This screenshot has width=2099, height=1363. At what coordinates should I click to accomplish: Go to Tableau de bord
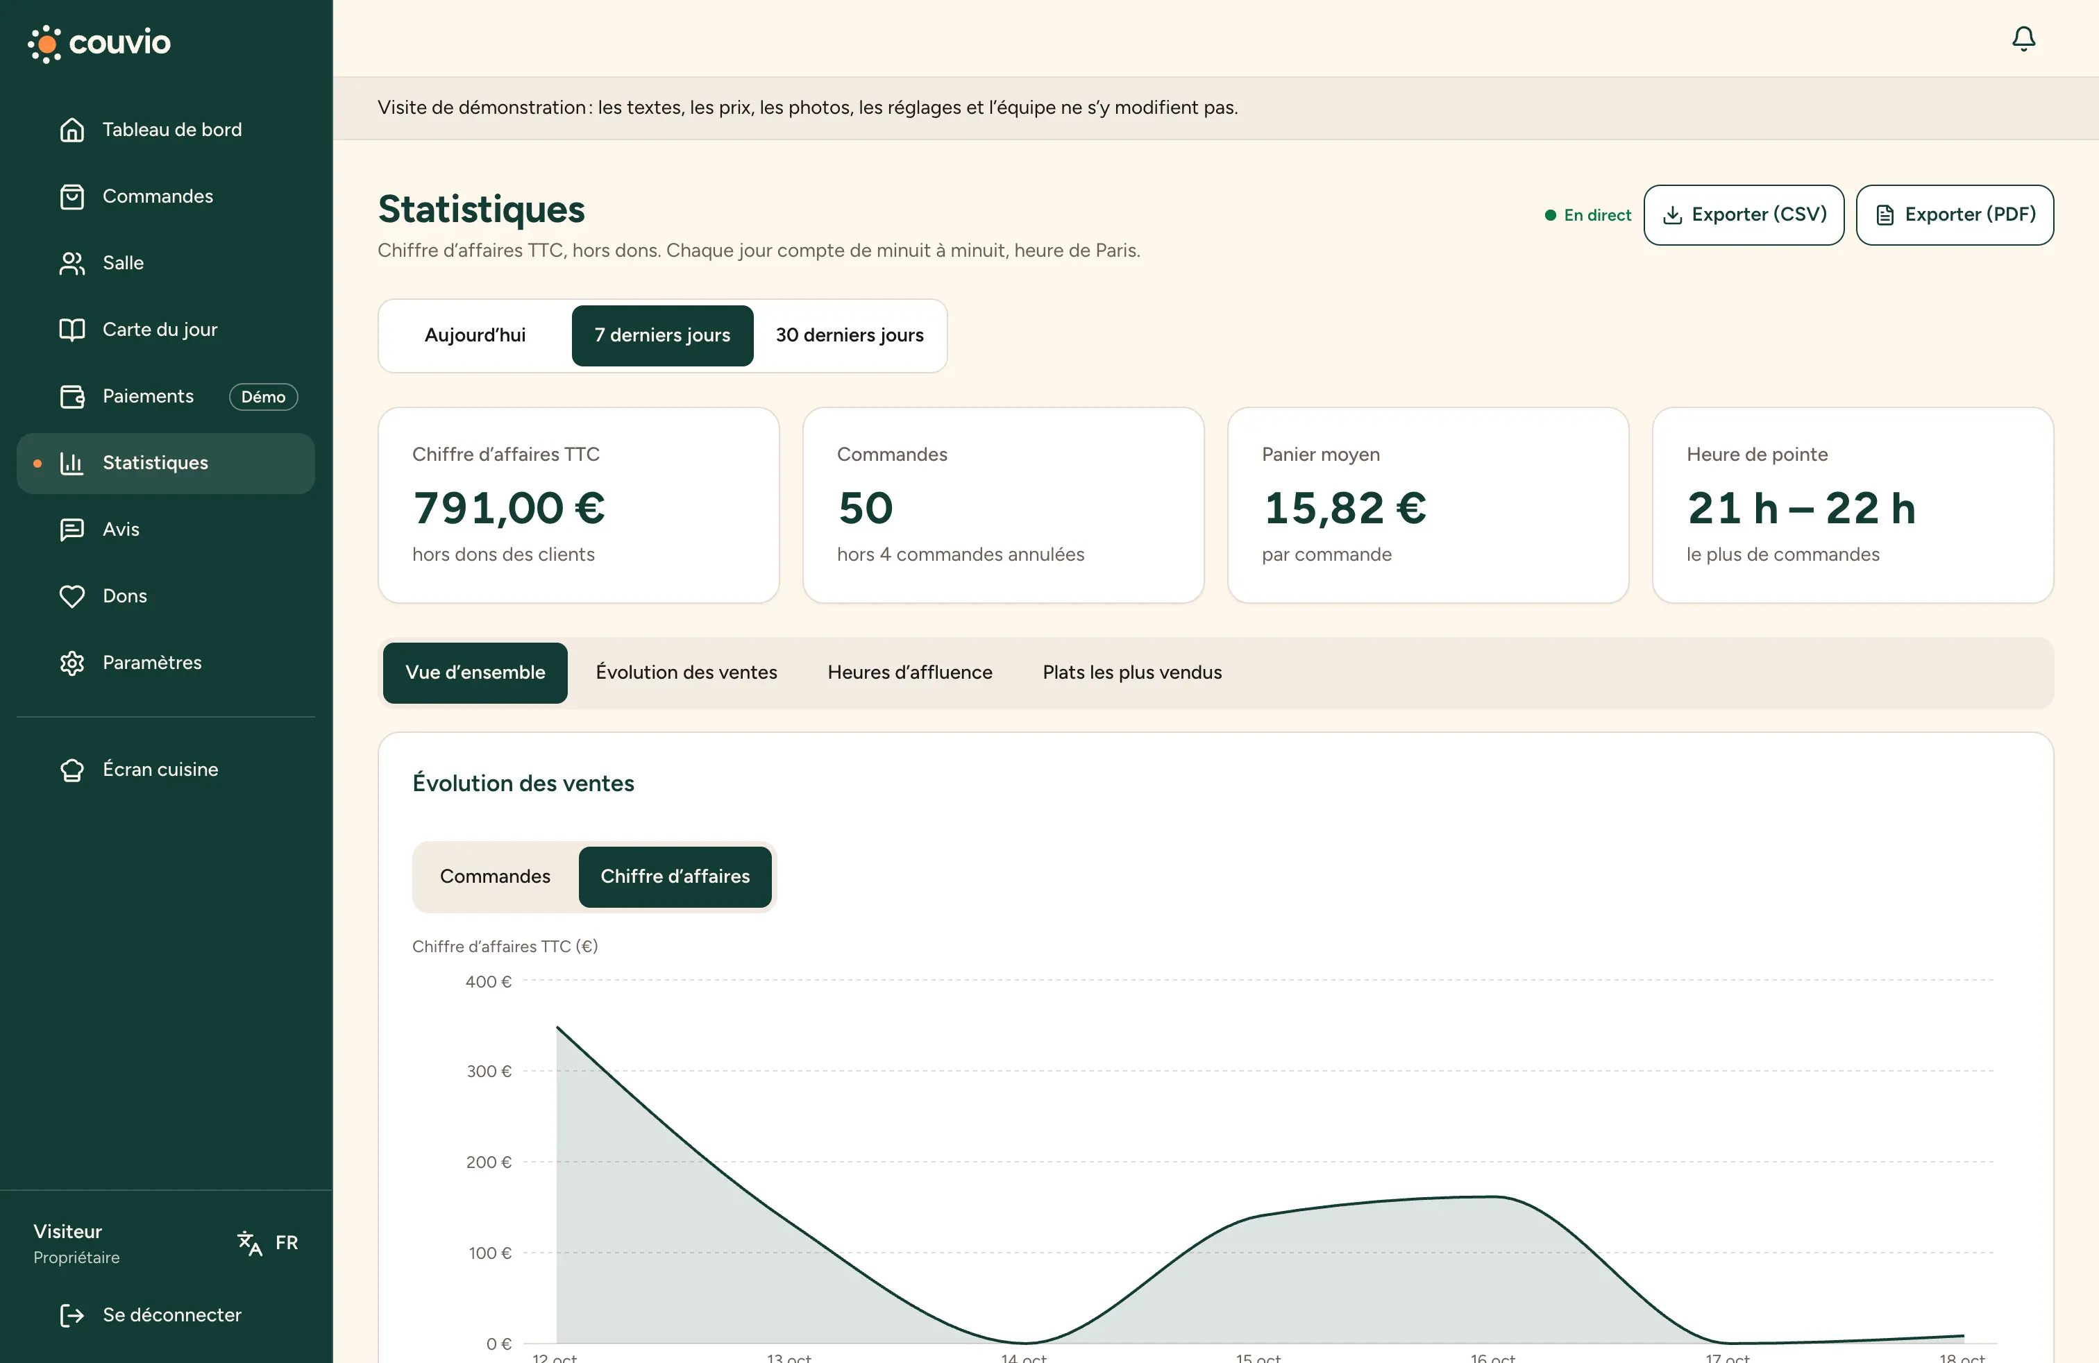click(x=166, y=130)
